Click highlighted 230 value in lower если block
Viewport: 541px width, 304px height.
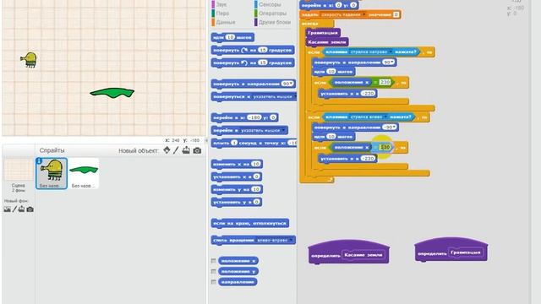point(385,148)
